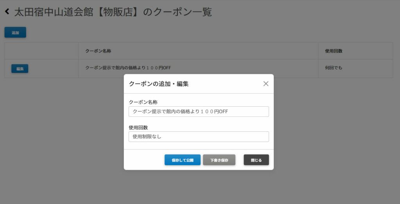The height and width of the screenshot is (204, 400).
Task: Select the クーポン提示で館内の価格より100円OFF table row
Action: tap(199, 69)
